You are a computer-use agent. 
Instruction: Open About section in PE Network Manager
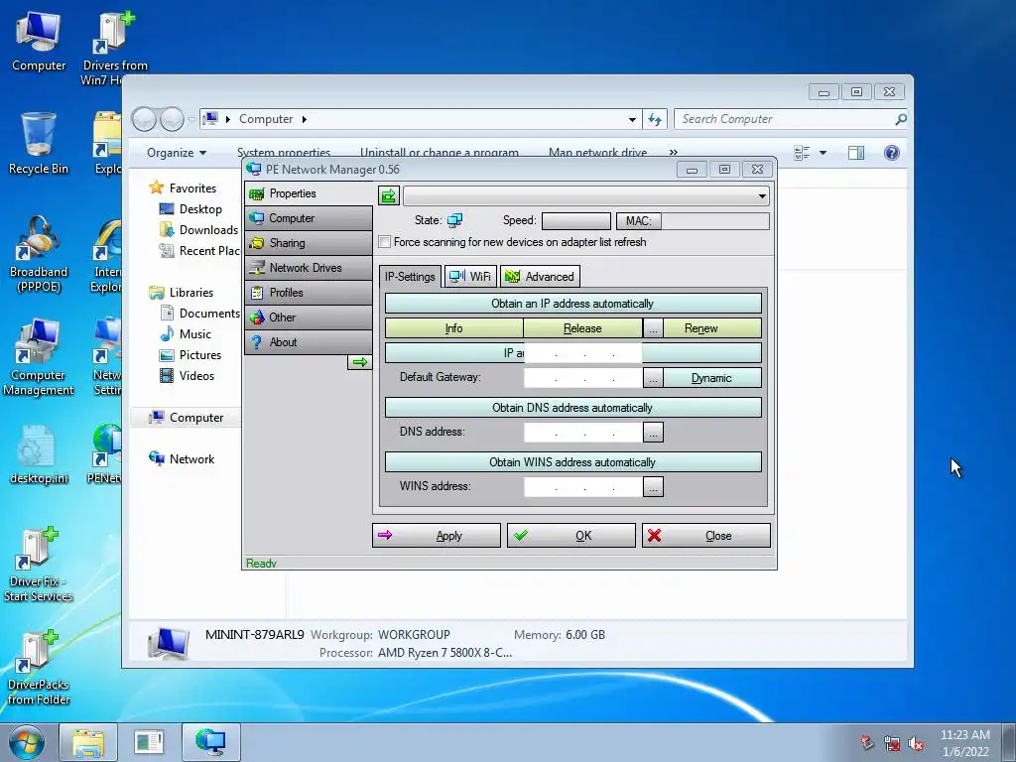(310, 342)
